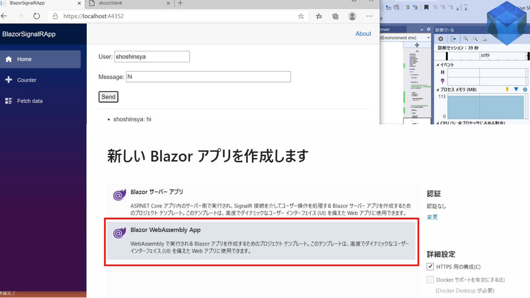Open the browser Collections icon

tap(335, 16)
